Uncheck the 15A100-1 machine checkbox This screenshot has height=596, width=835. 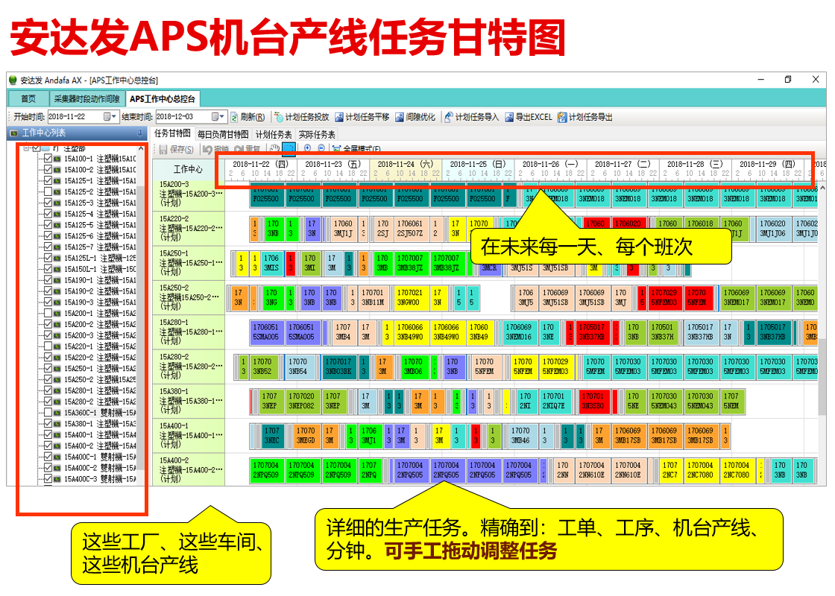click(x=48, y=159)
